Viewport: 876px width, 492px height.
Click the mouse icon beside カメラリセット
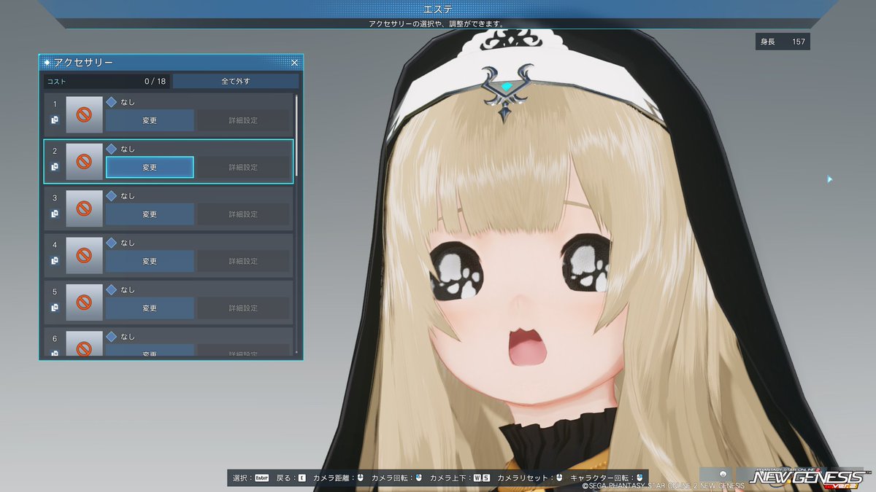559,478
